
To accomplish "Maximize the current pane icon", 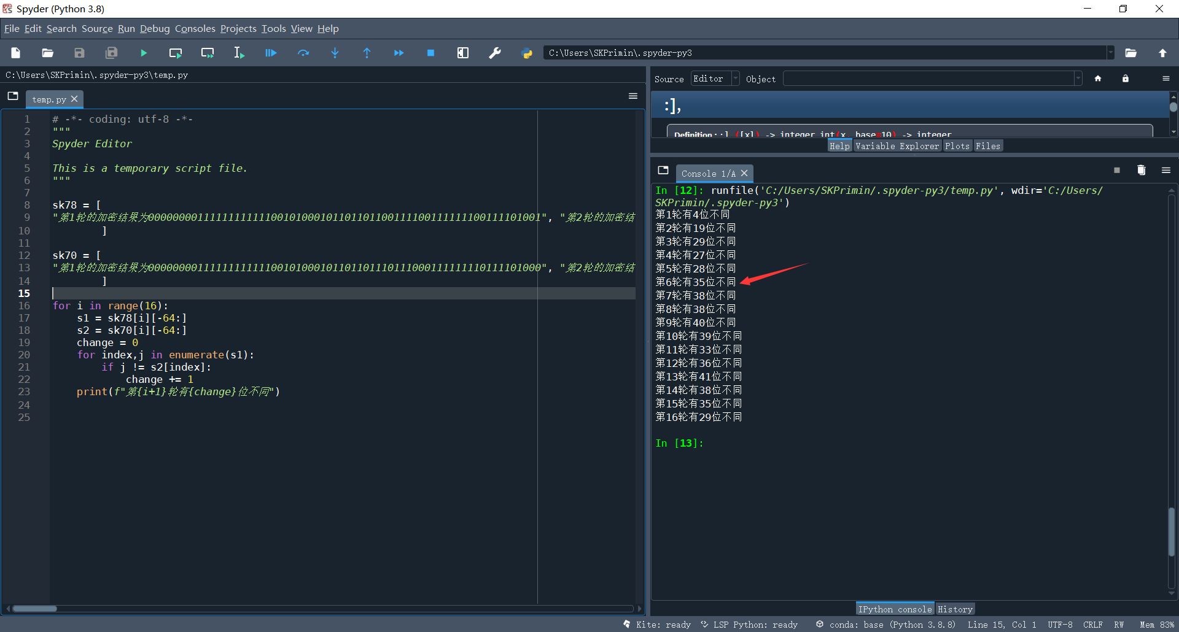I will click(x=463, y=53).
